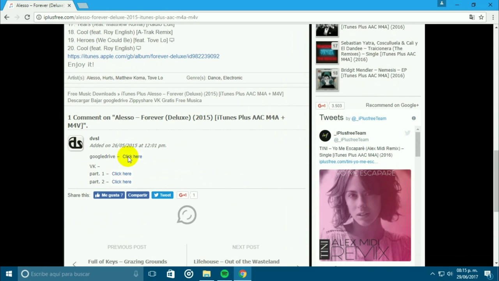The image size is (499, 281).
Task: Click the Facebook 'Compartir' button
Action: tap(138, 195)
